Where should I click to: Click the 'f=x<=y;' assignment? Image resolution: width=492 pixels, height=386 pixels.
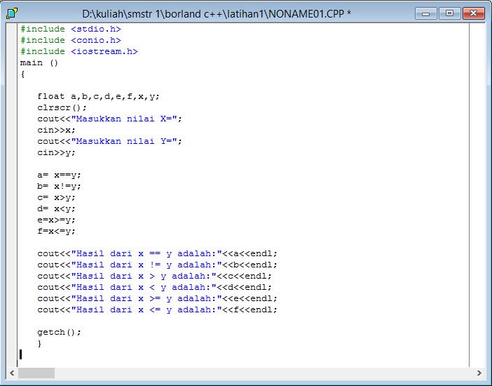click(56, 232)
